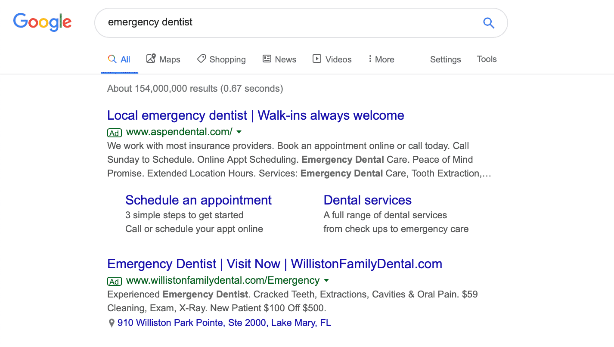Screen dimensions: 614x347
Task: Expand the aspendental.com URL dropdown arrow
Action: pyautogui.click(x=239, y=132)
